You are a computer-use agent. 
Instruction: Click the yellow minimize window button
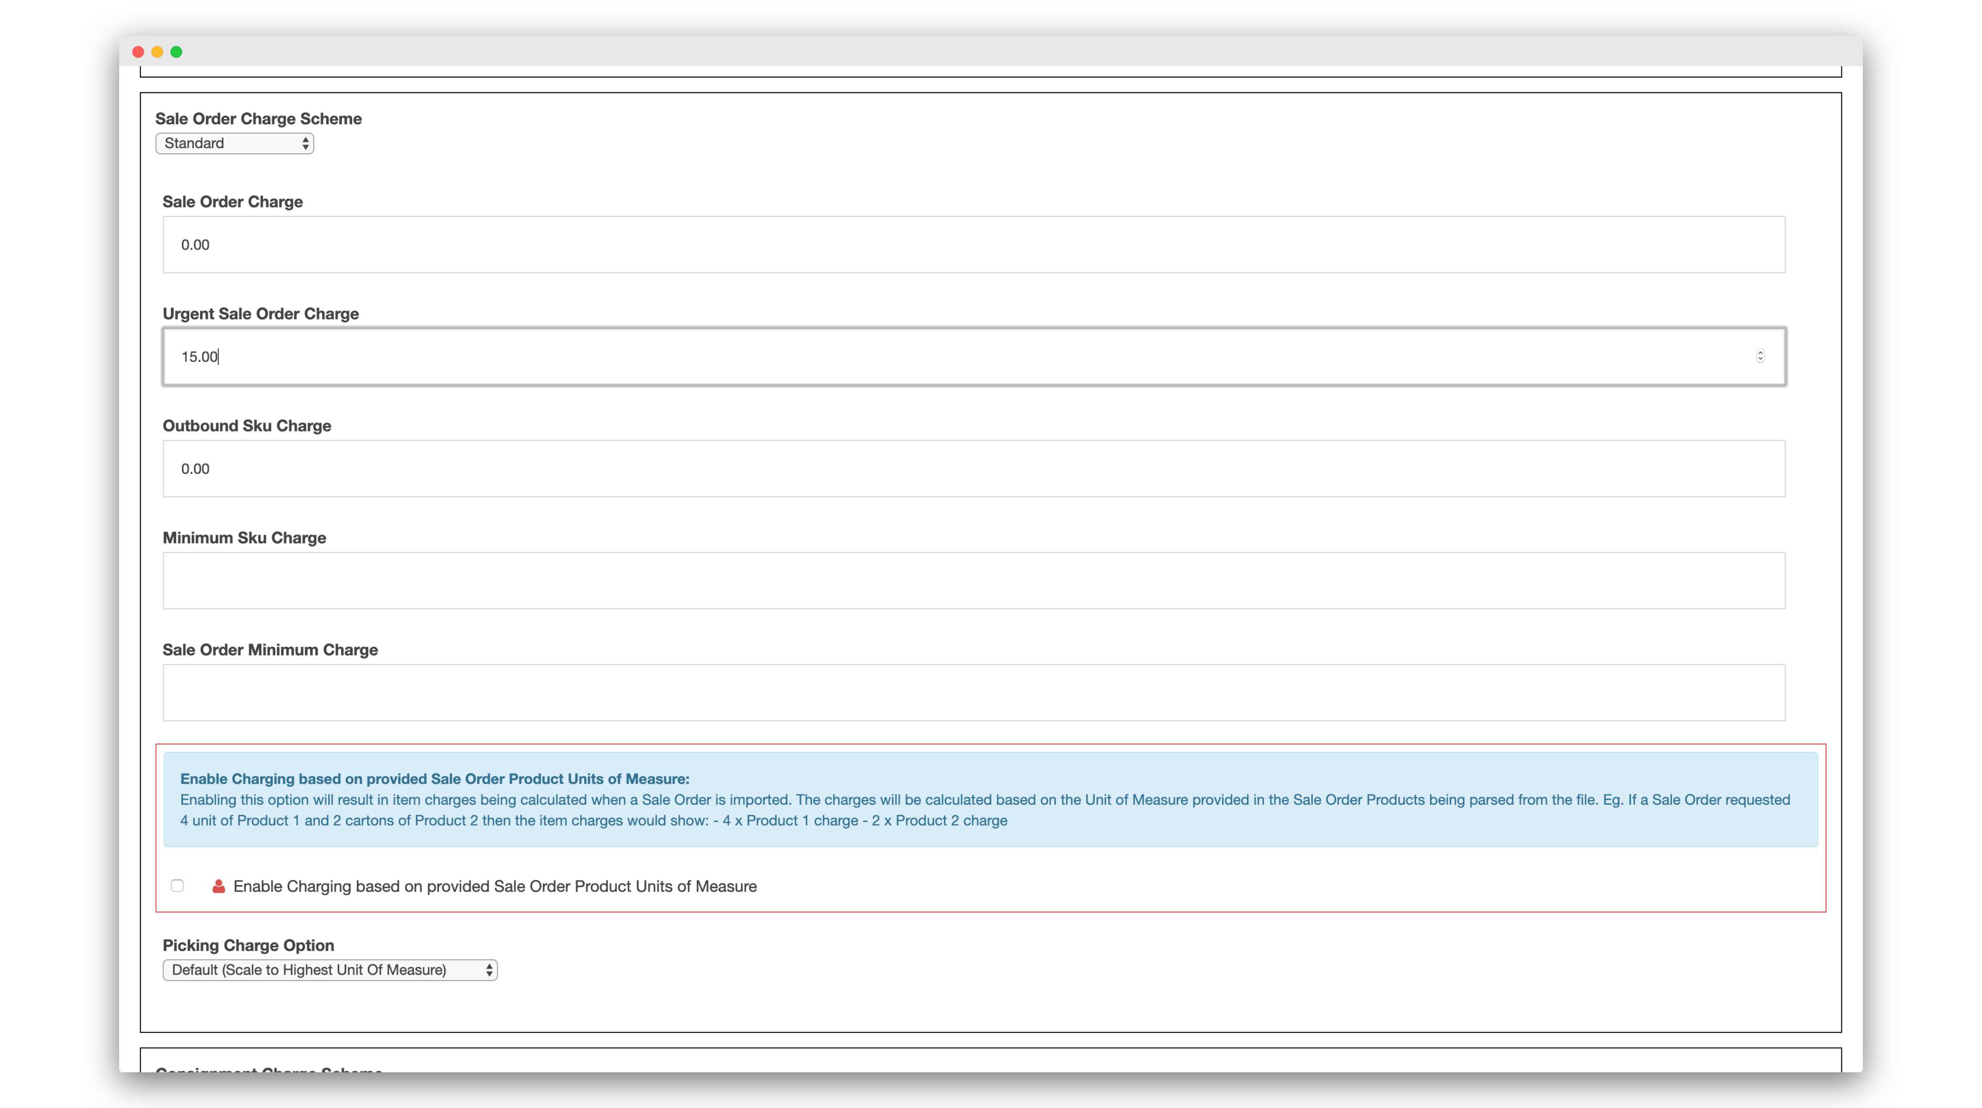[x=157, y=51]
